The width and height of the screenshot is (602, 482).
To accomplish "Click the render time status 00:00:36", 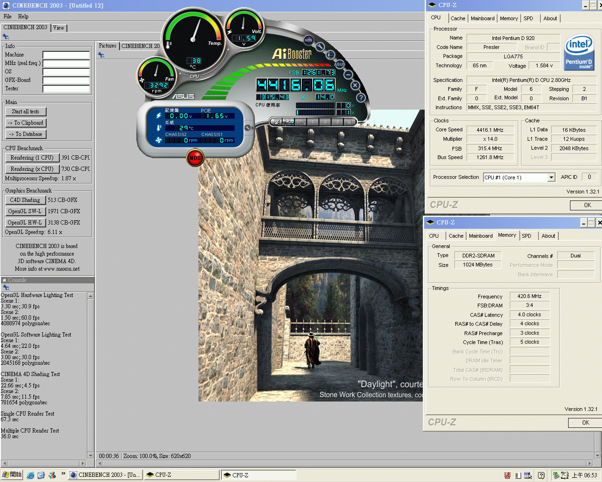I will coord(109,456).
